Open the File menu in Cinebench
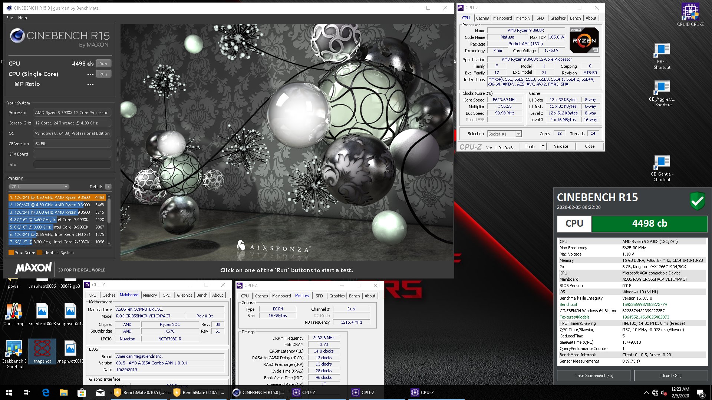The image size is (712, 400). [x=10, y=18]
